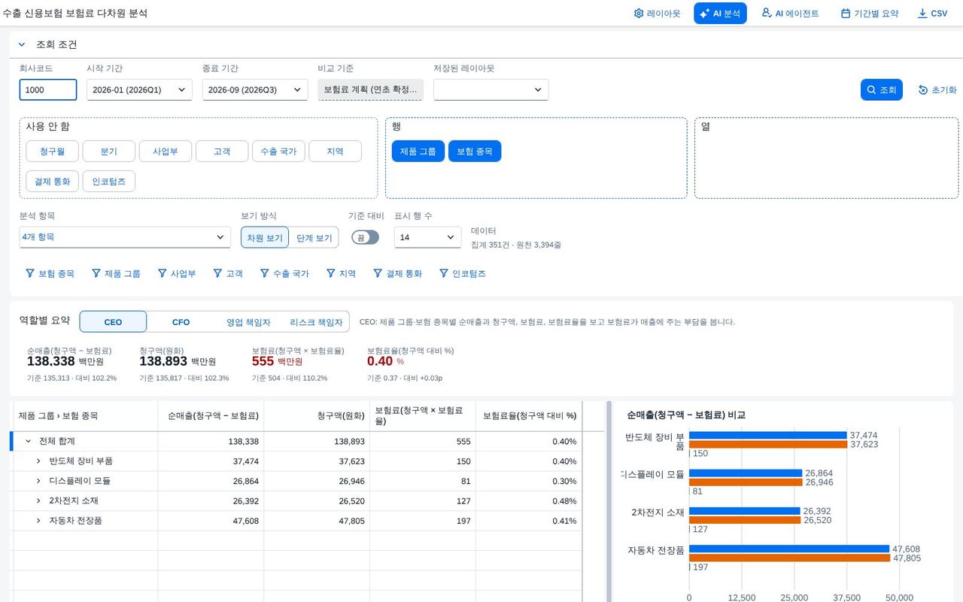Run search with 조회 button
963x602 pixels.
(881, 90)
